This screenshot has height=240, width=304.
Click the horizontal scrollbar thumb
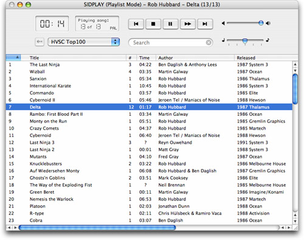point(97,228)
